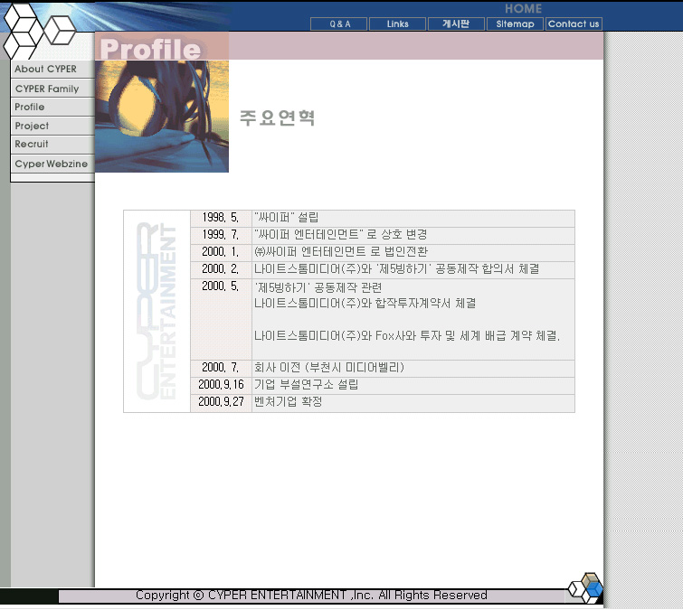The image size is (683, 610).
Task: Click the HOME link at top
Action: click(x=523, y=9)
